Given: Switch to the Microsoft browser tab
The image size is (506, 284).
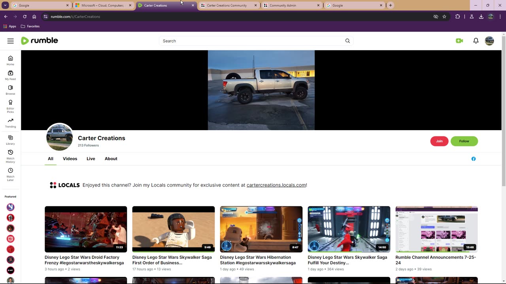Looking at the screenshot, I should (103, 6).
